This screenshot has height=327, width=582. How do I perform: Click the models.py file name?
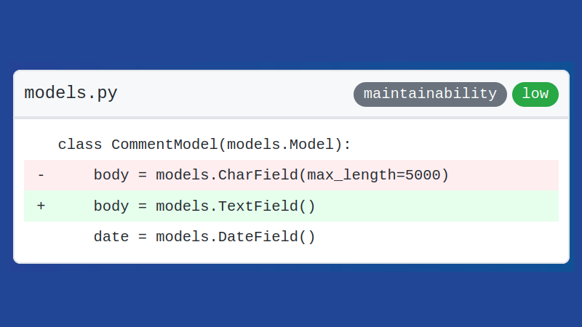71,93
